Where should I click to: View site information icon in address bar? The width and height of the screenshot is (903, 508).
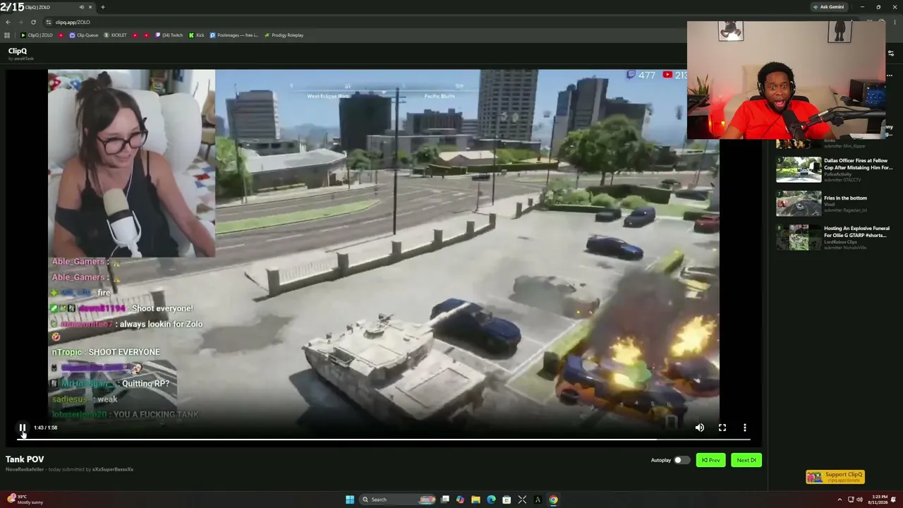49,22
